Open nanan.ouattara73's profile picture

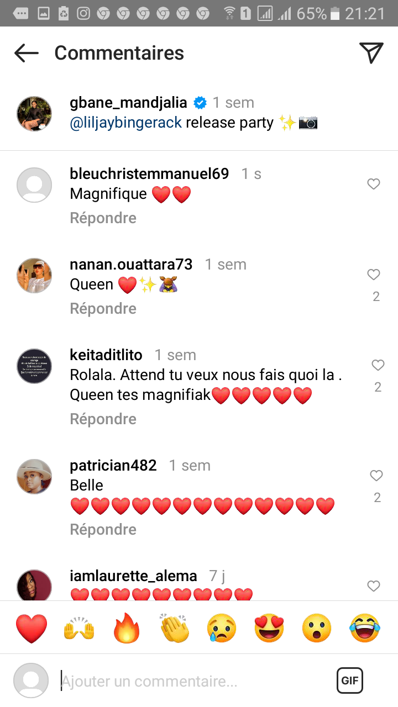[34, 276]
